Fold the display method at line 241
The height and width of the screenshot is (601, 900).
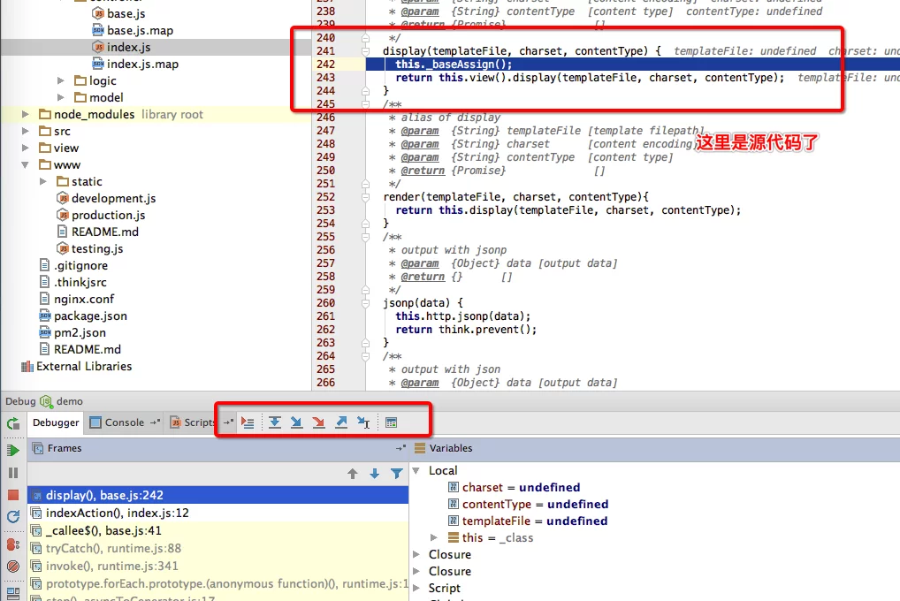(x=366, y=51)
